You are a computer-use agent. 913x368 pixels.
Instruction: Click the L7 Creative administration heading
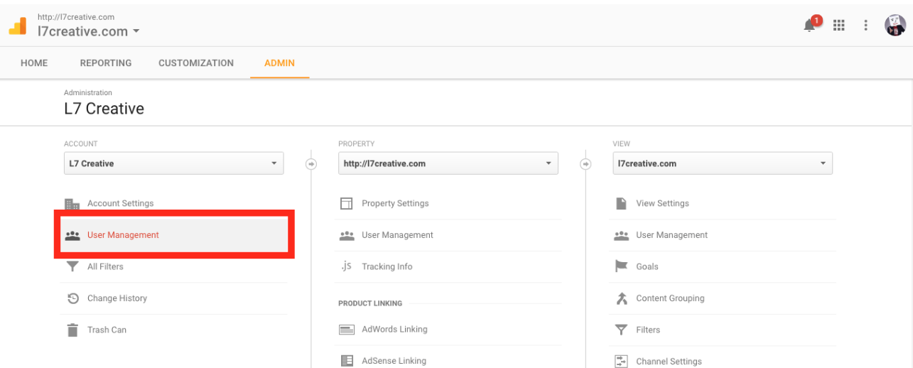click(104, 109)
